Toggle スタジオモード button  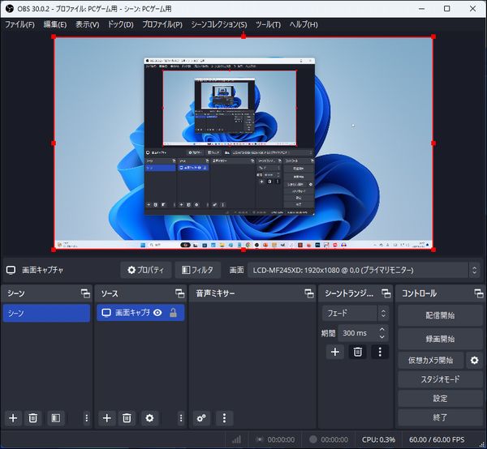coord(440,379)
